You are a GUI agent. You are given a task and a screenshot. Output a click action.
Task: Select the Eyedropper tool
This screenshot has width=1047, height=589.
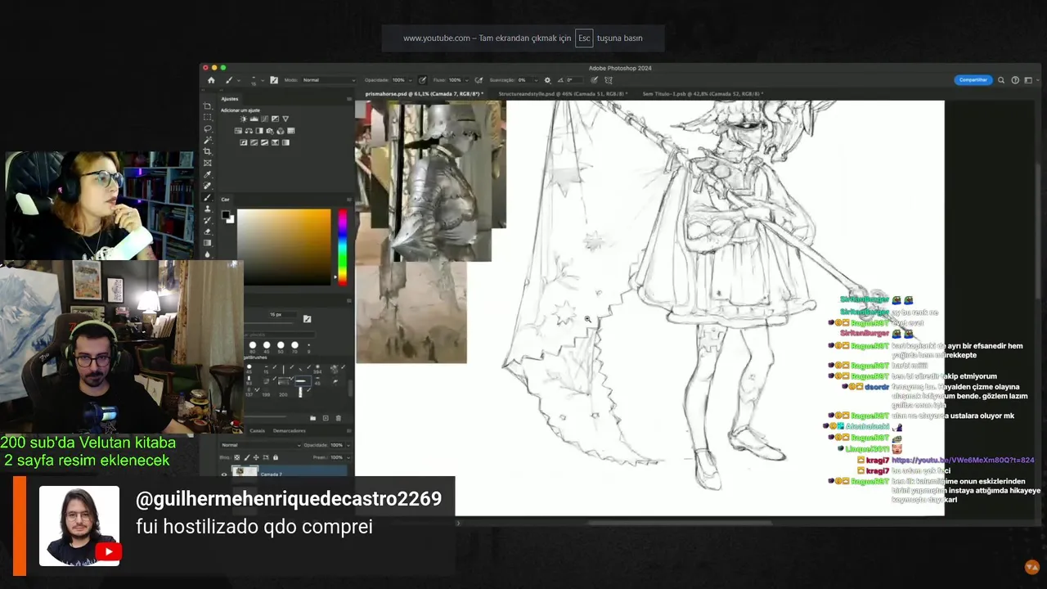click(207, 174)
